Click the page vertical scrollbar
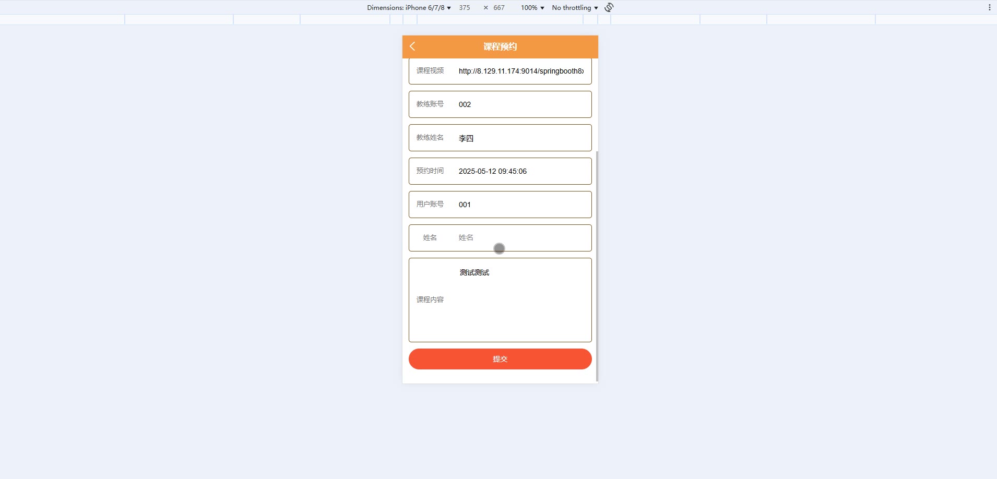 pos(597,266)
